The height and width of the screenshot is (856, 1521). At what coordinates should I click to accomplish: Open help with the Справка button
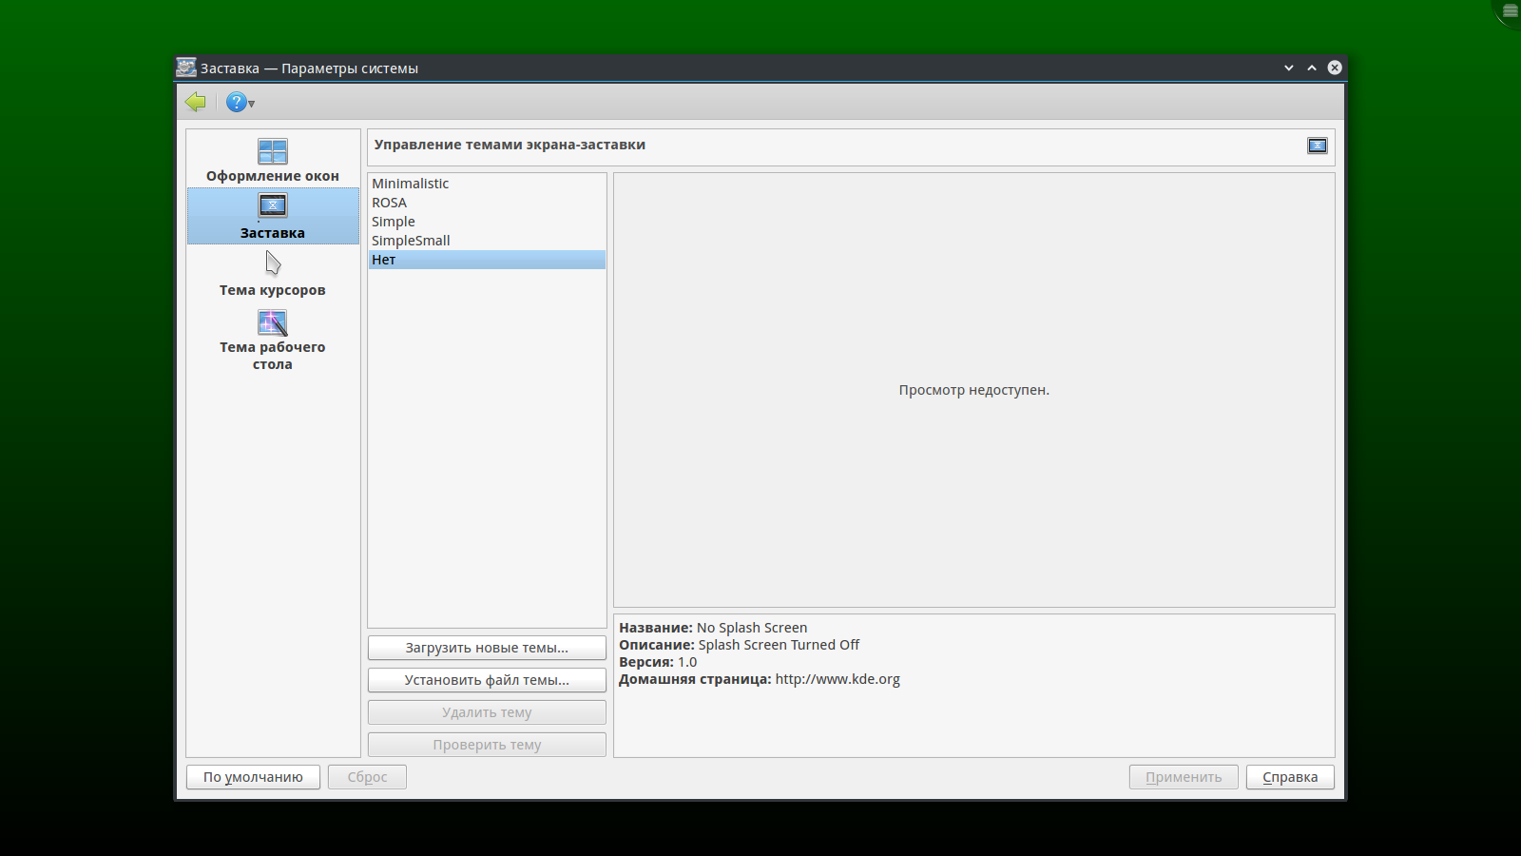pos(1290,777)
